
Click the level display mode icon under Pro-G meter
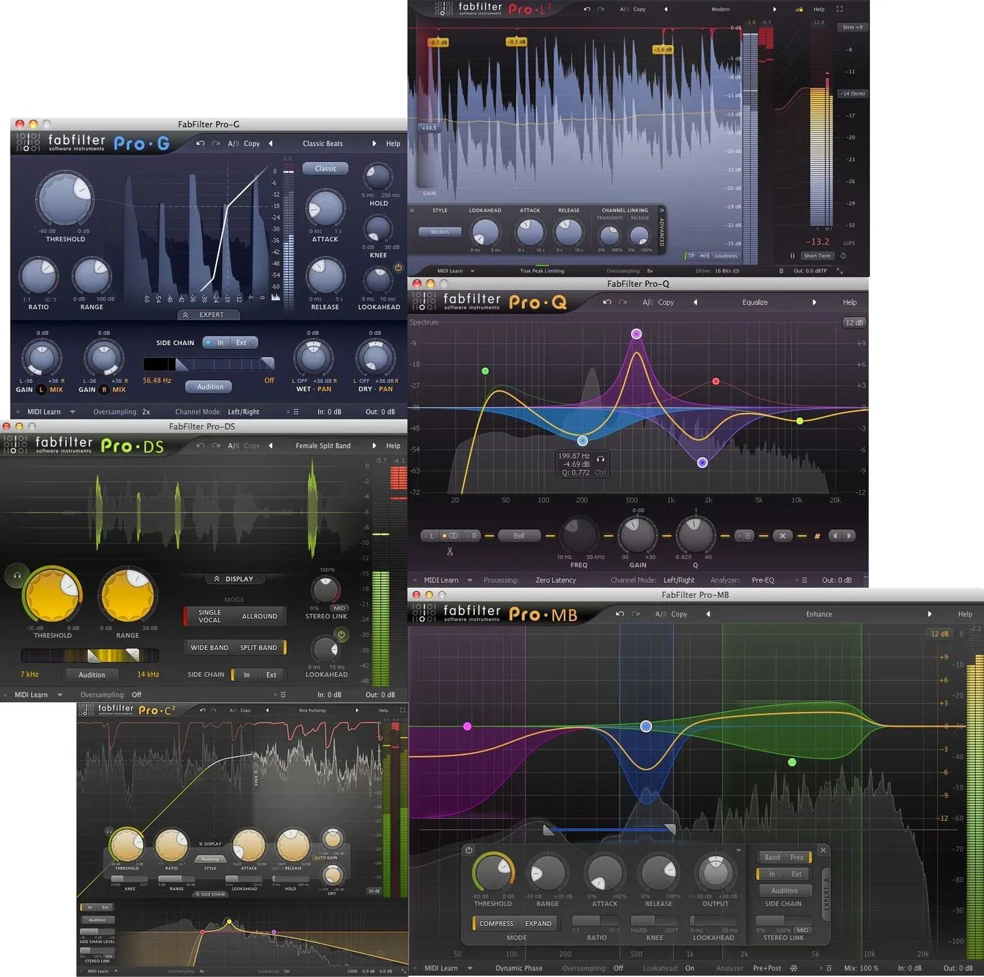click(276, 297)
